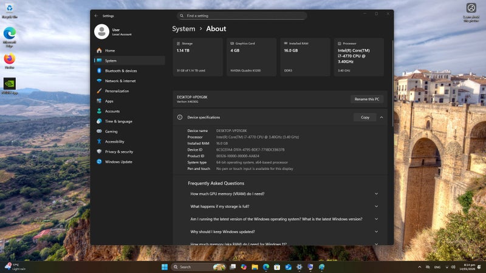Open the Storage 1.14 TB card
Image resolution: width=486 pixels, height=273 pixels.
198,57
